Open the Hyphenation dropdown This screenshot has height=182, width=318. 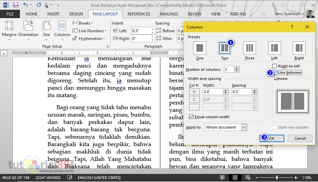pos(89,38)
